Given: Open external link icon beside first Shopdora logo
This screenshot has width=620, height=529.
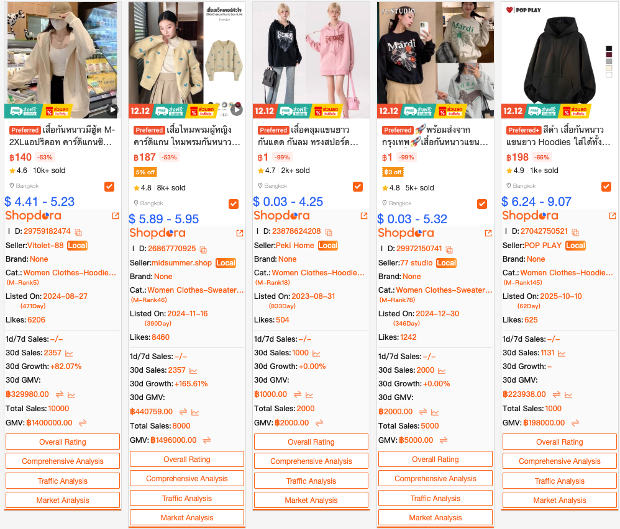Looking at the screenshot, I should coord(116,216).
